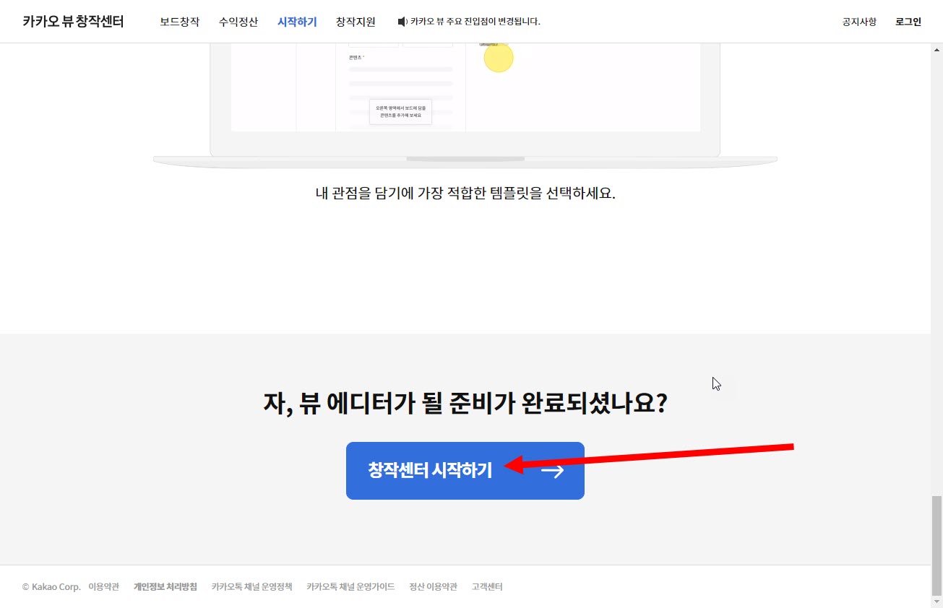Click the page vertical scrollbar thumb
The height and width of the screenshot is (608, 943).
936,544
